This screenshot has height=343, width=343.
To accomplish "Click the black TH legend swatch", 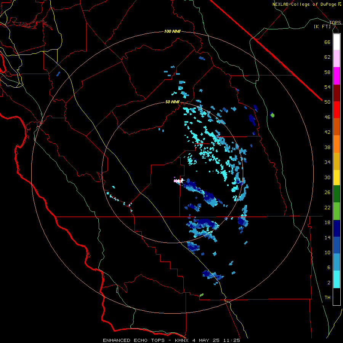I will click(x=337, y=297).
